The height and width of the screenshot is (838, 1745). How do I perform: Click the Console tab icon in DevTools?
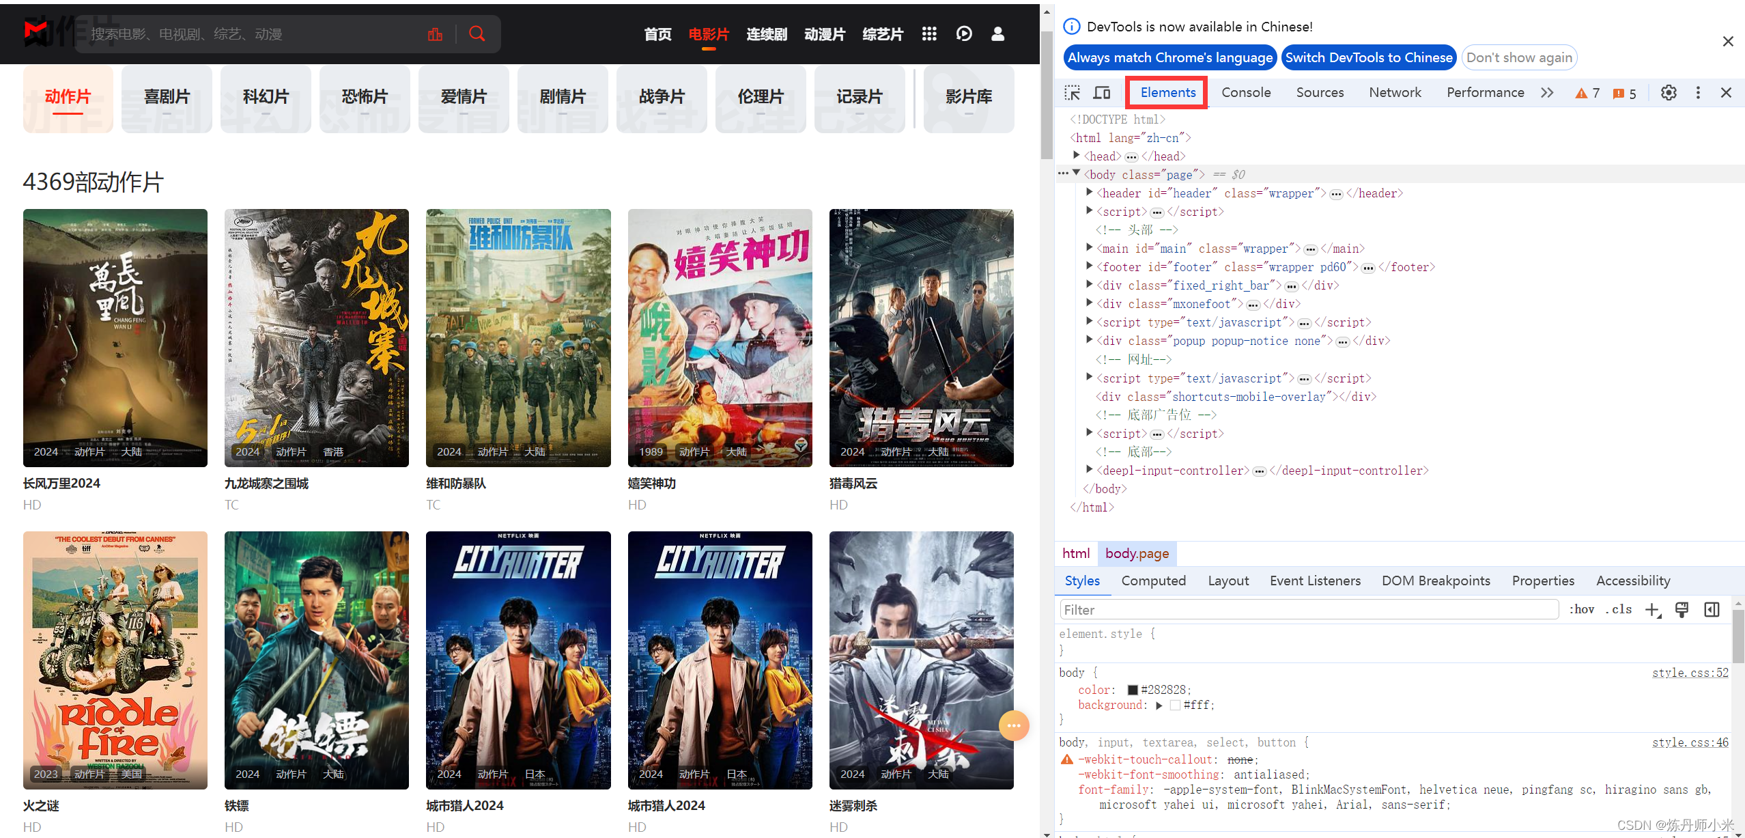1244,92
